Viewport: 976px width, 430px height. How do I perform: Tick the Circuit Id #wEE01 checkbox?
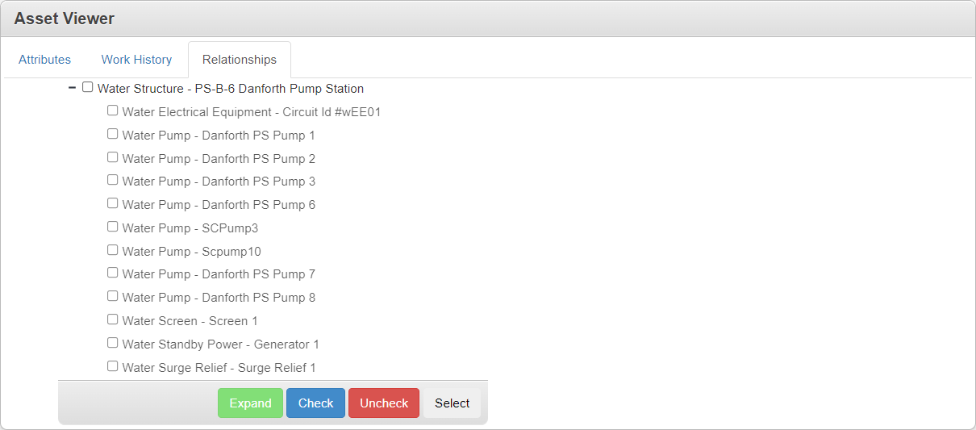[113, 111]
